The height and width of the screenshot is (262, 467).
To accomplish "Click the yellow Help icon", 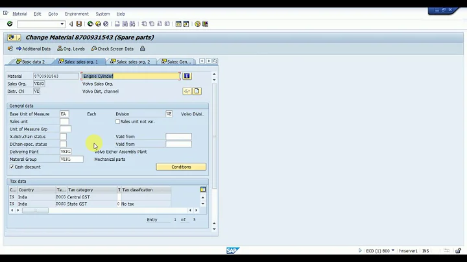I will [x=197, y=24].
